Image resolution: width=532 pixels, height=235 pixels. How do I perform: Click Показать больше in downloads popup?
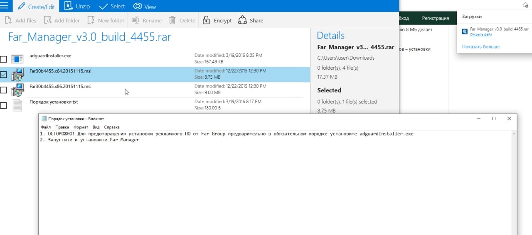tap(481, 47)
